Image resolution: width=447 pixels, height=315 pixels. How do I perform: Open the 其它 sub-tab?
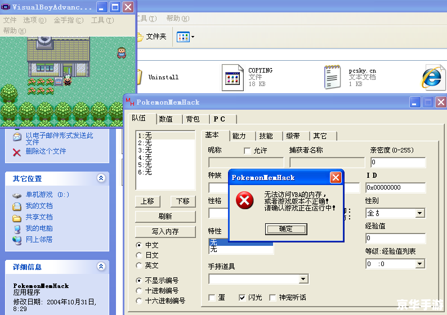(323, 136)
